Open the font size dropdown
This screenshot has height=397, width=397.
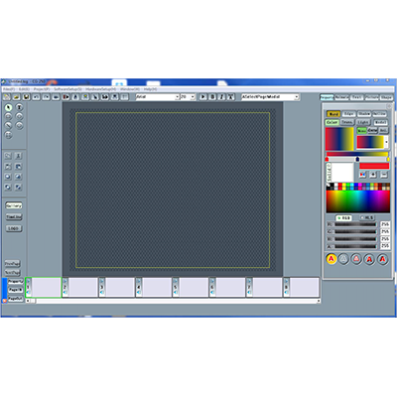click(188, 97)
